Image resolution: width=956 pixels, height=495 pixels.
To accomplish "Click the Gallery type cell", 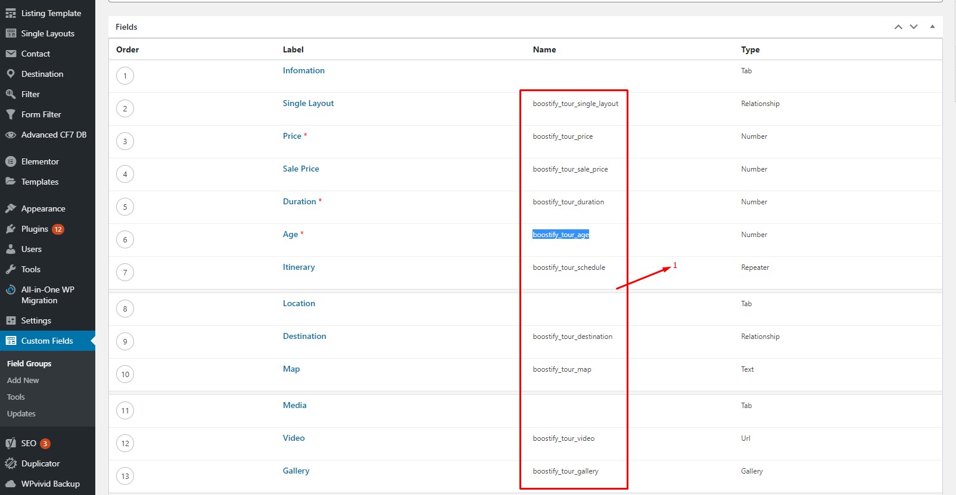I will (x=752, y=471).
